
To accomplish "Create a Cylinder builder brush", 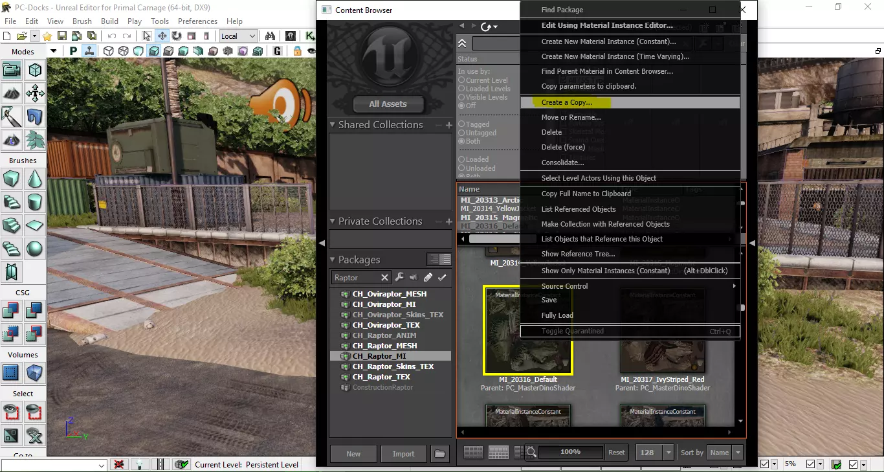I will [x=35, y=202].
